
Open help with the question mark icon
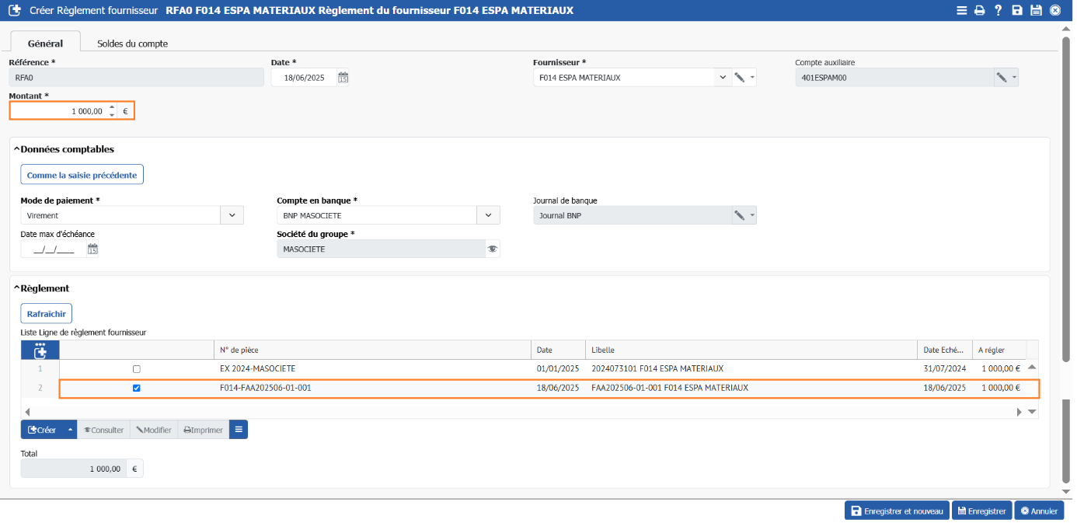click(x=999, y=11)
